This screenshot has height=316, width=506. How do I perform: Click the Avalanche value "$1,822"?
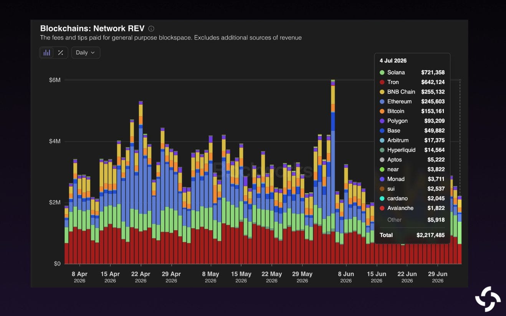pyautogui.click(x=436, y=208)
